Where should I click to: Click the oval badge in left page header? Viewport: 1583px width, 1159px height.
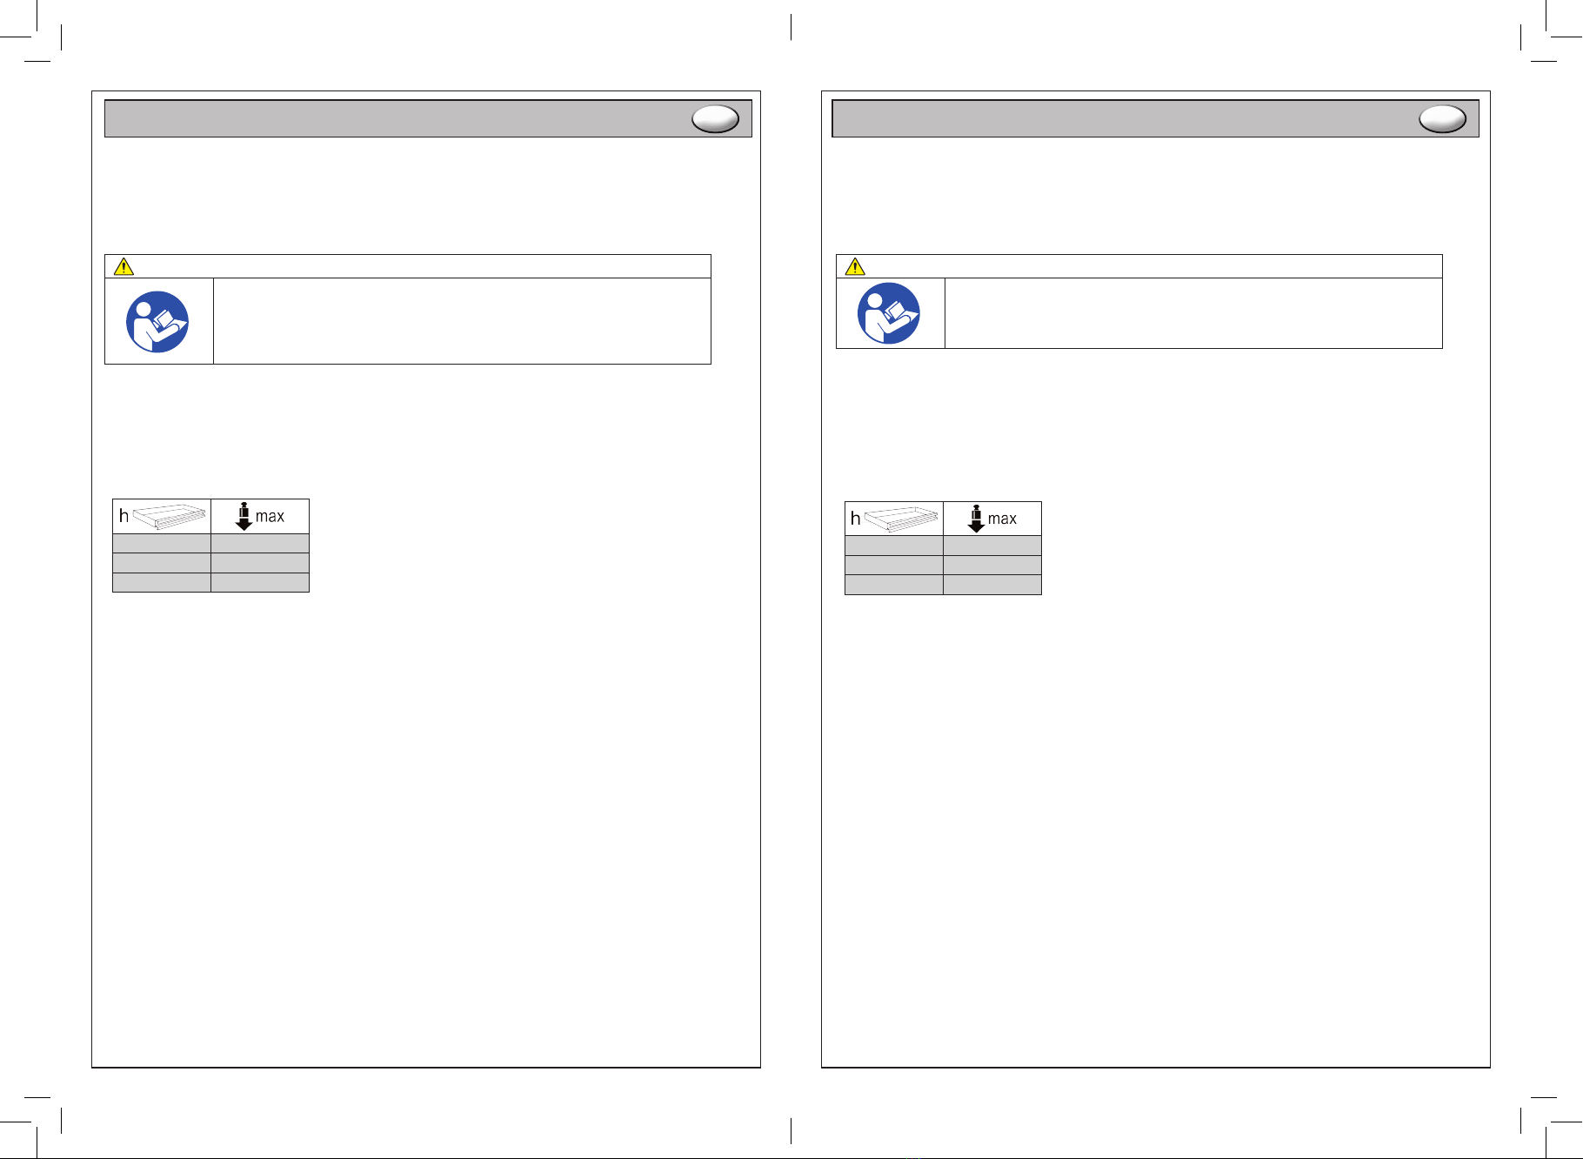pyautogui.click(x=715, y=119)
